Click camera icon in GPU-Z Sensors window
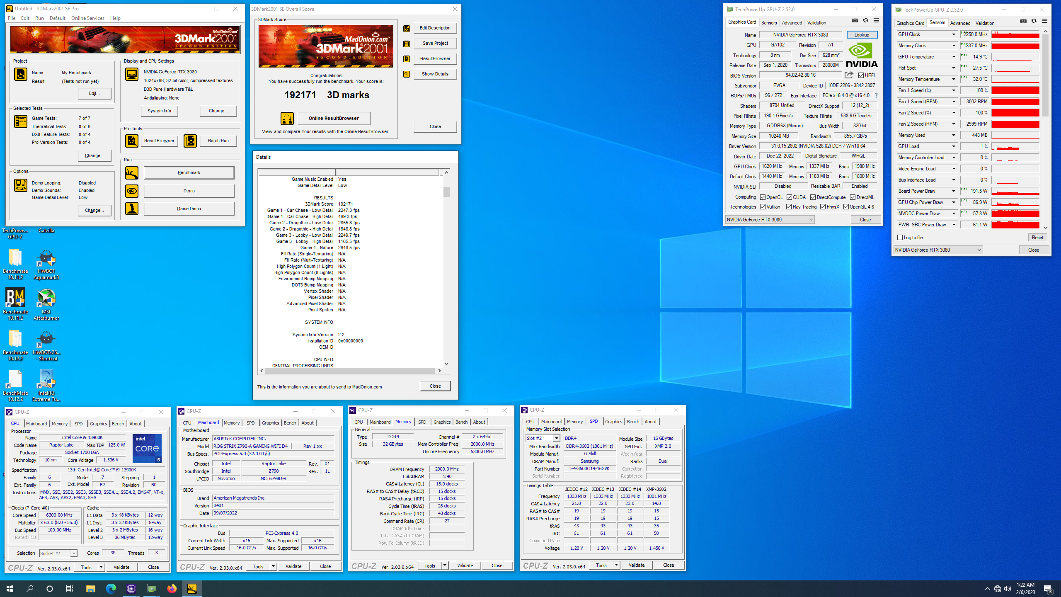 (x=1023, y=21)
